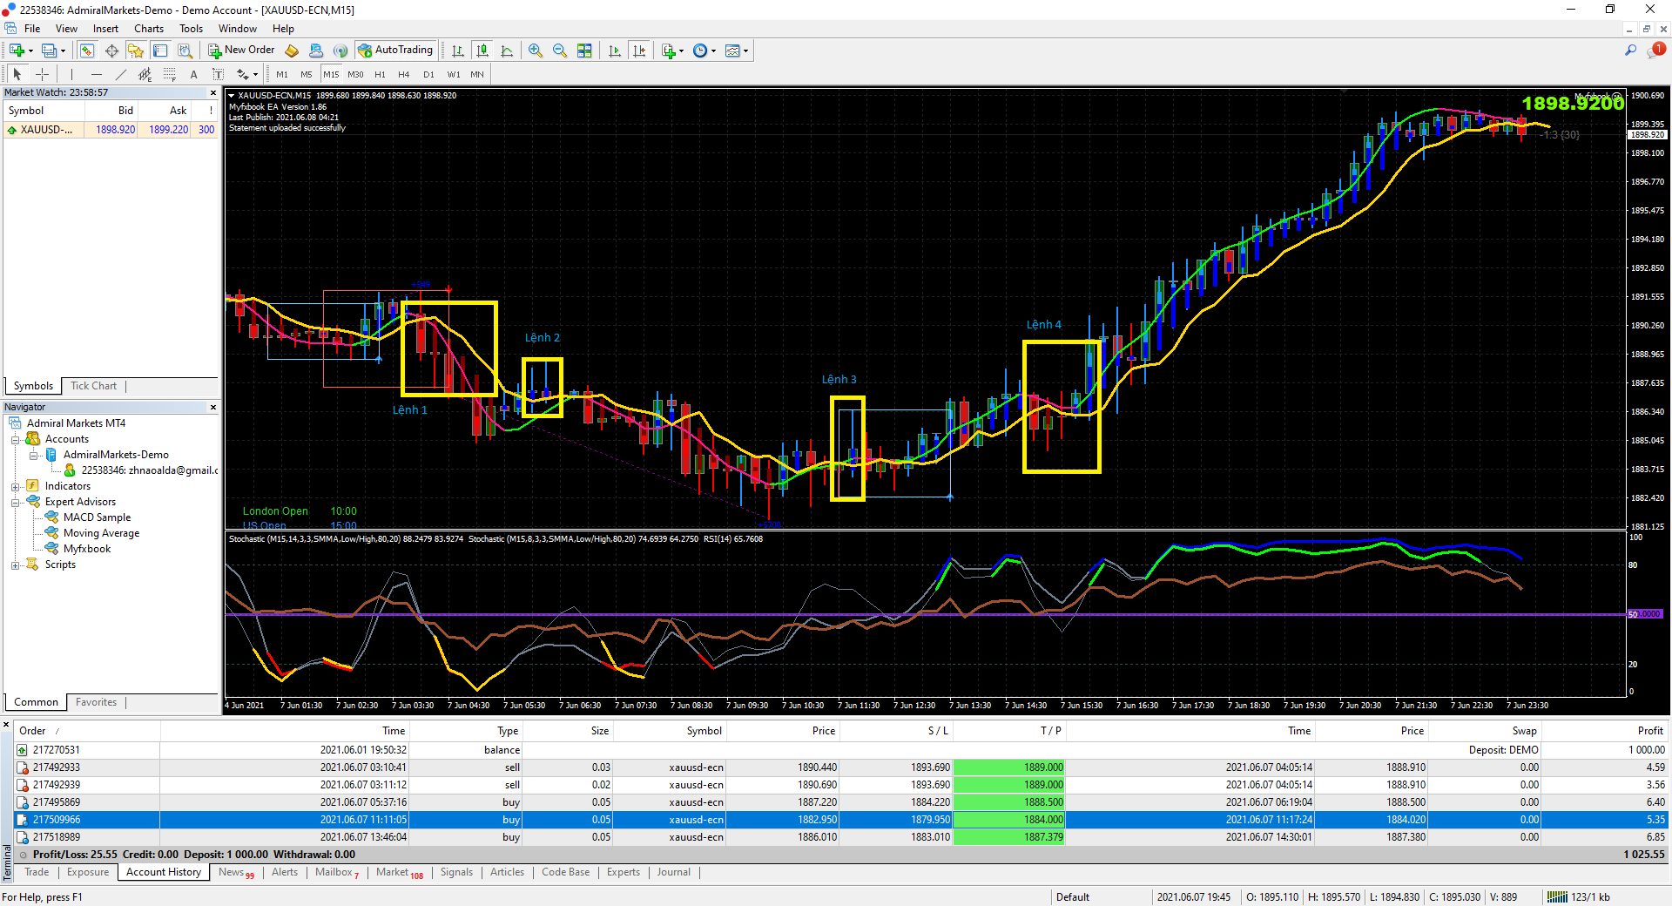1672x906 pixels.
Task: Open the Periods clock dropdown arrow
Action: click(713, 51)
